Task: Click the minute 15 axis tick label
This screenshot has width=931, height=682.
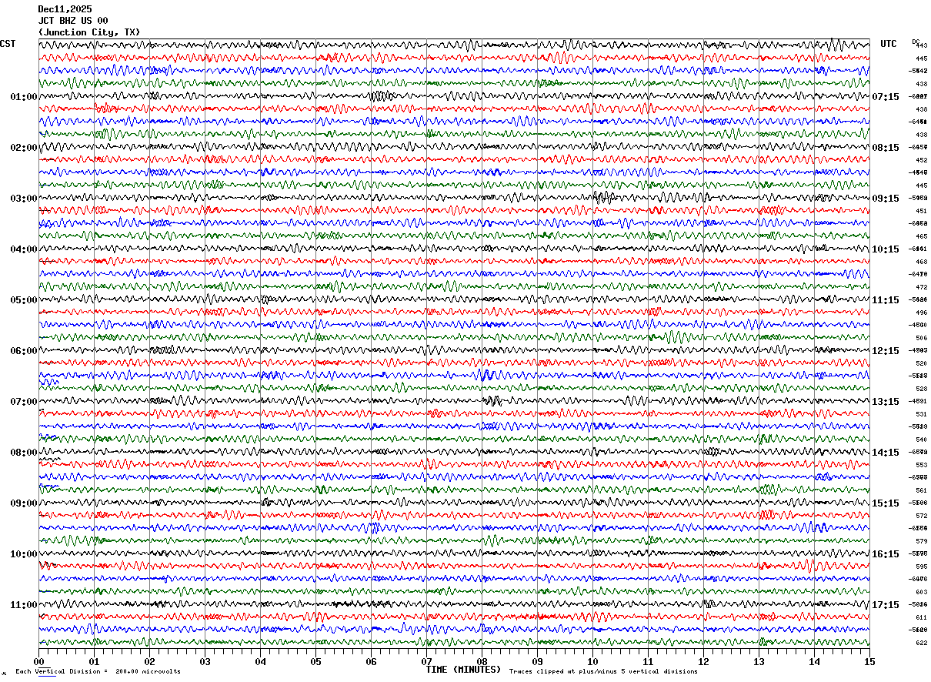Action: click(869, 662)
